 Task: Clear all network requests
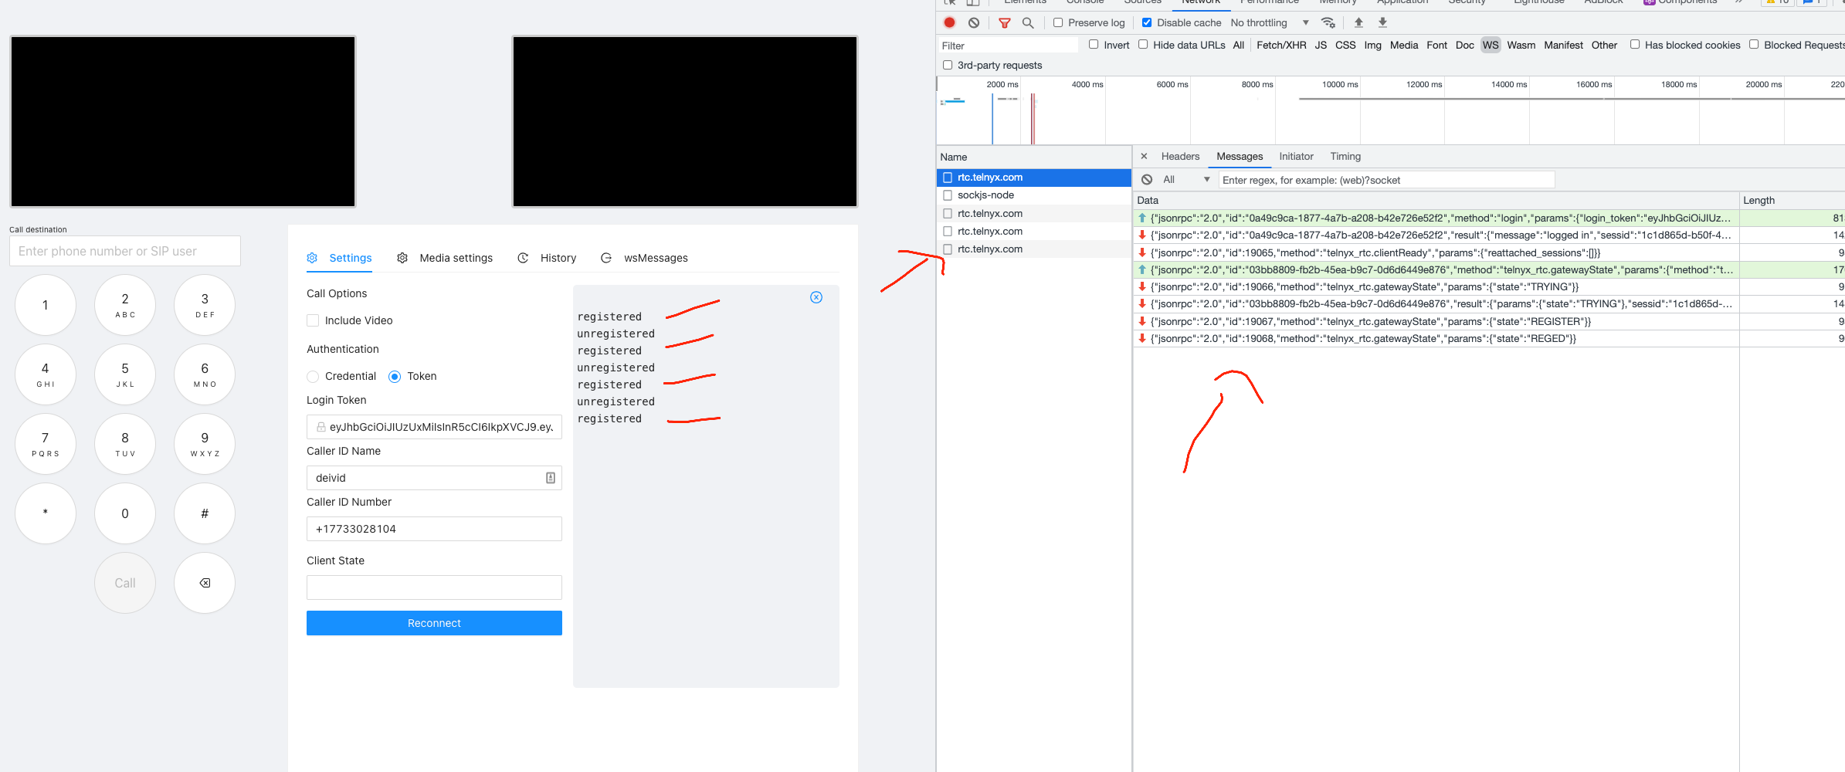pyautogui.click(x=974, y=22)
